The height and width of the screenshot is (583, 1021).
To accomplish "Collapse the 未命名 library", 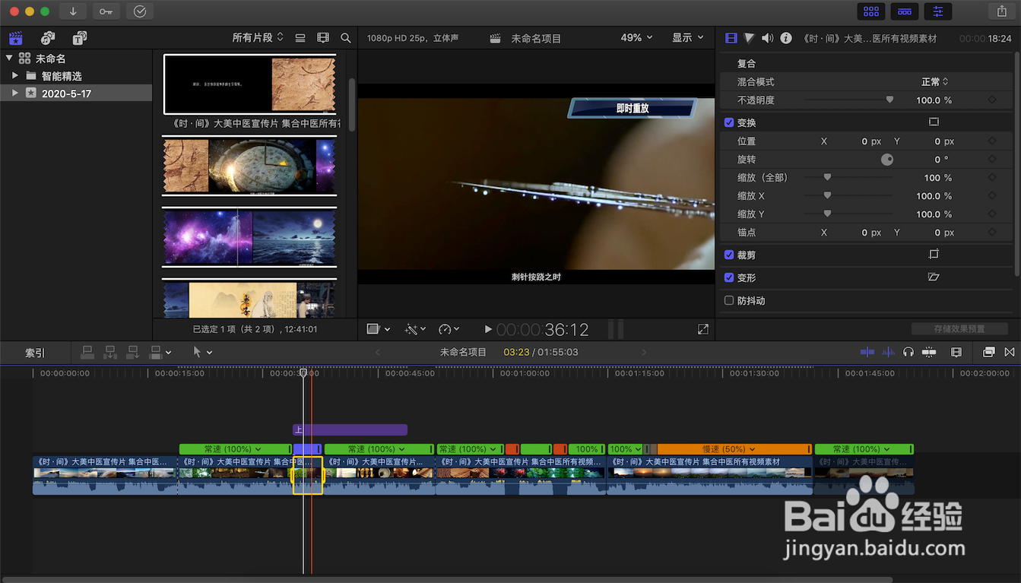I will 9,58.
